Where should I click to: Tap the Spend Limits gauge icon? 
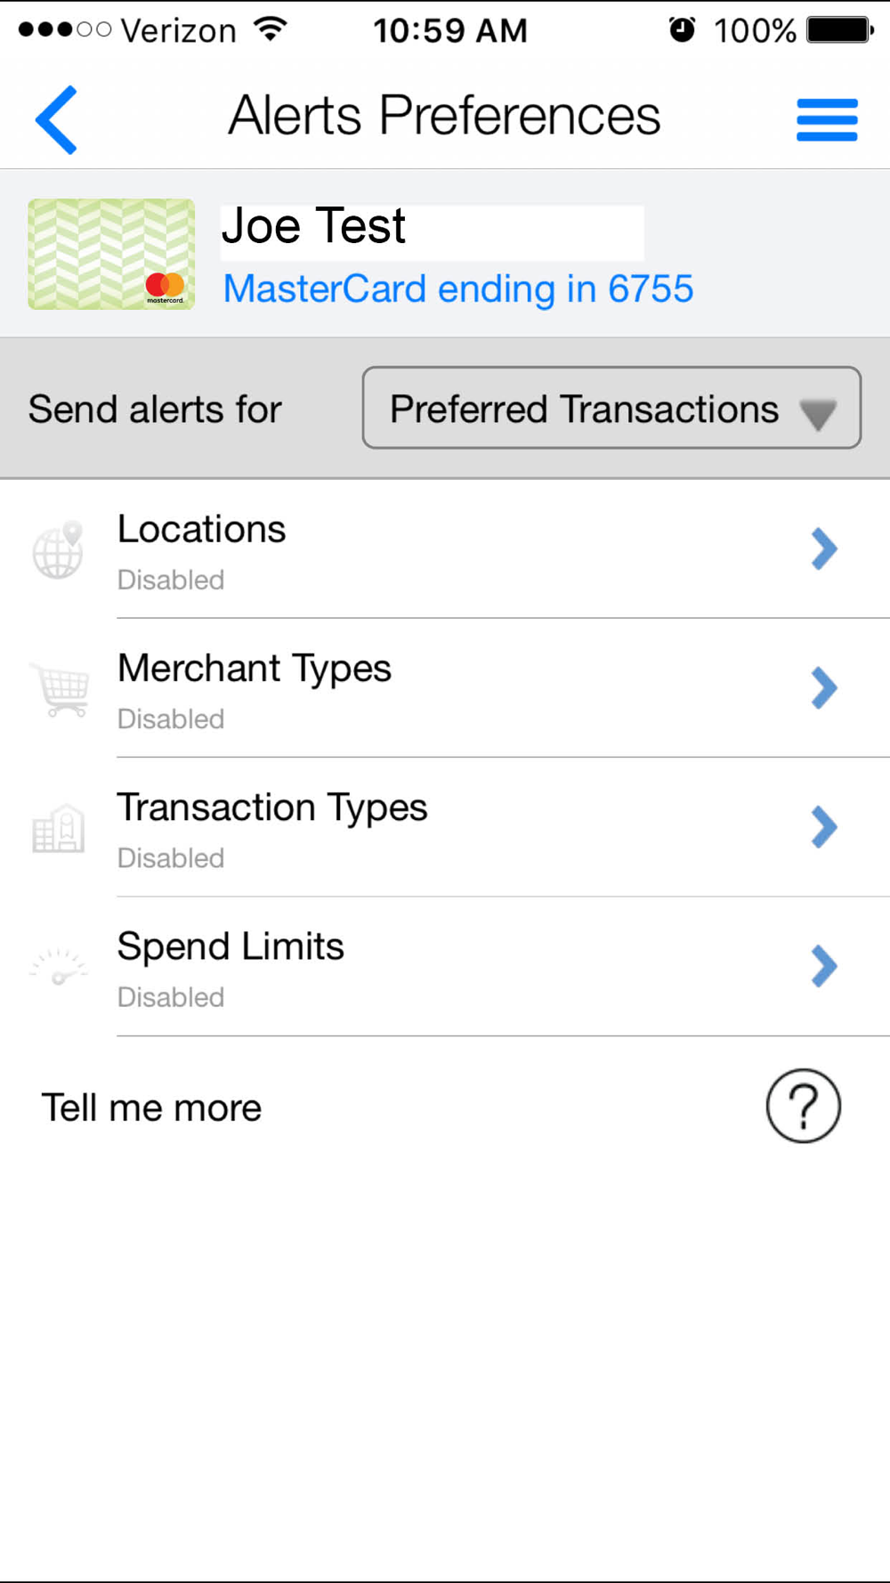coord(59,968)
